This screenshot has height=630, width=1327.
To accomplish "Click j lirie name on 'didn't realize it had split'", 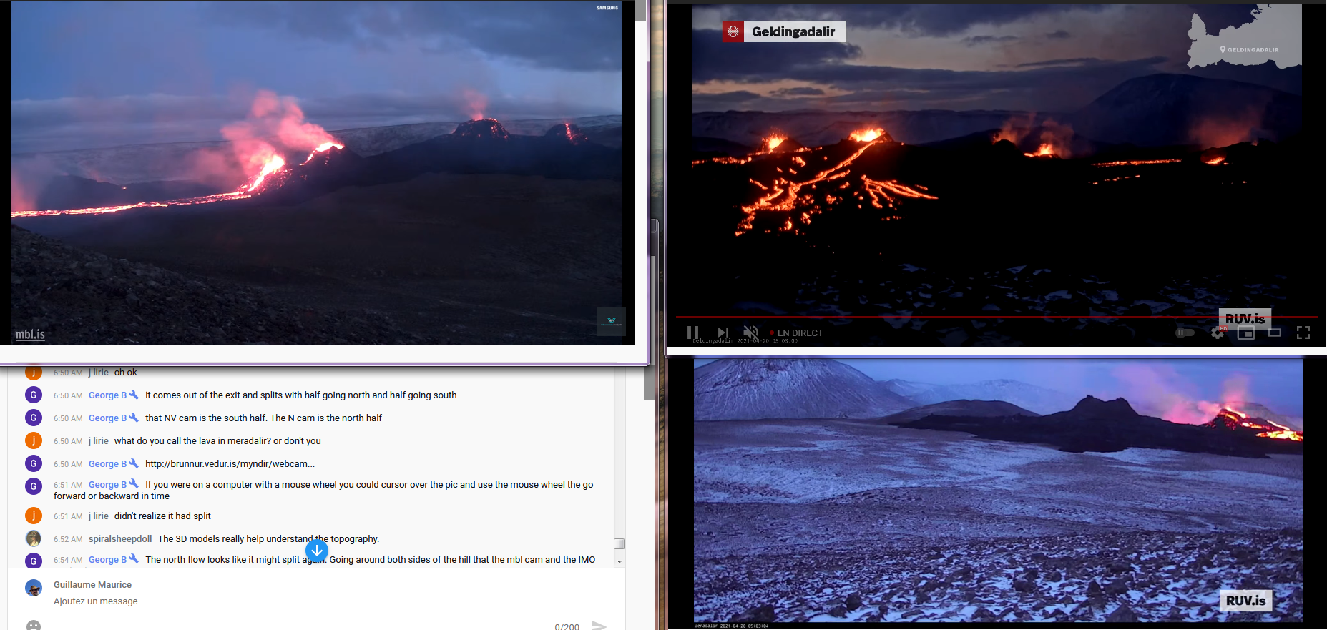I will point(99,516).
